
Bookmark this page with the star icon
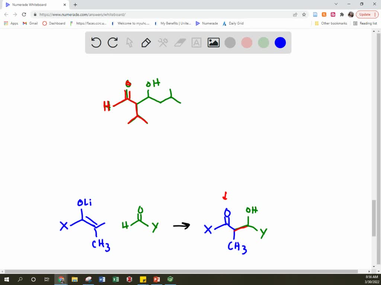[304, 14]
